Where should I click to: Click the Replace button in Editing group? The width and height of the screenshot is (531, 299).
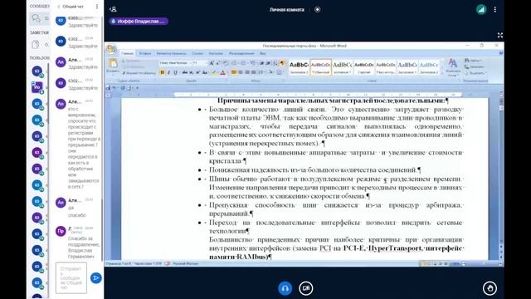point(474,66)
